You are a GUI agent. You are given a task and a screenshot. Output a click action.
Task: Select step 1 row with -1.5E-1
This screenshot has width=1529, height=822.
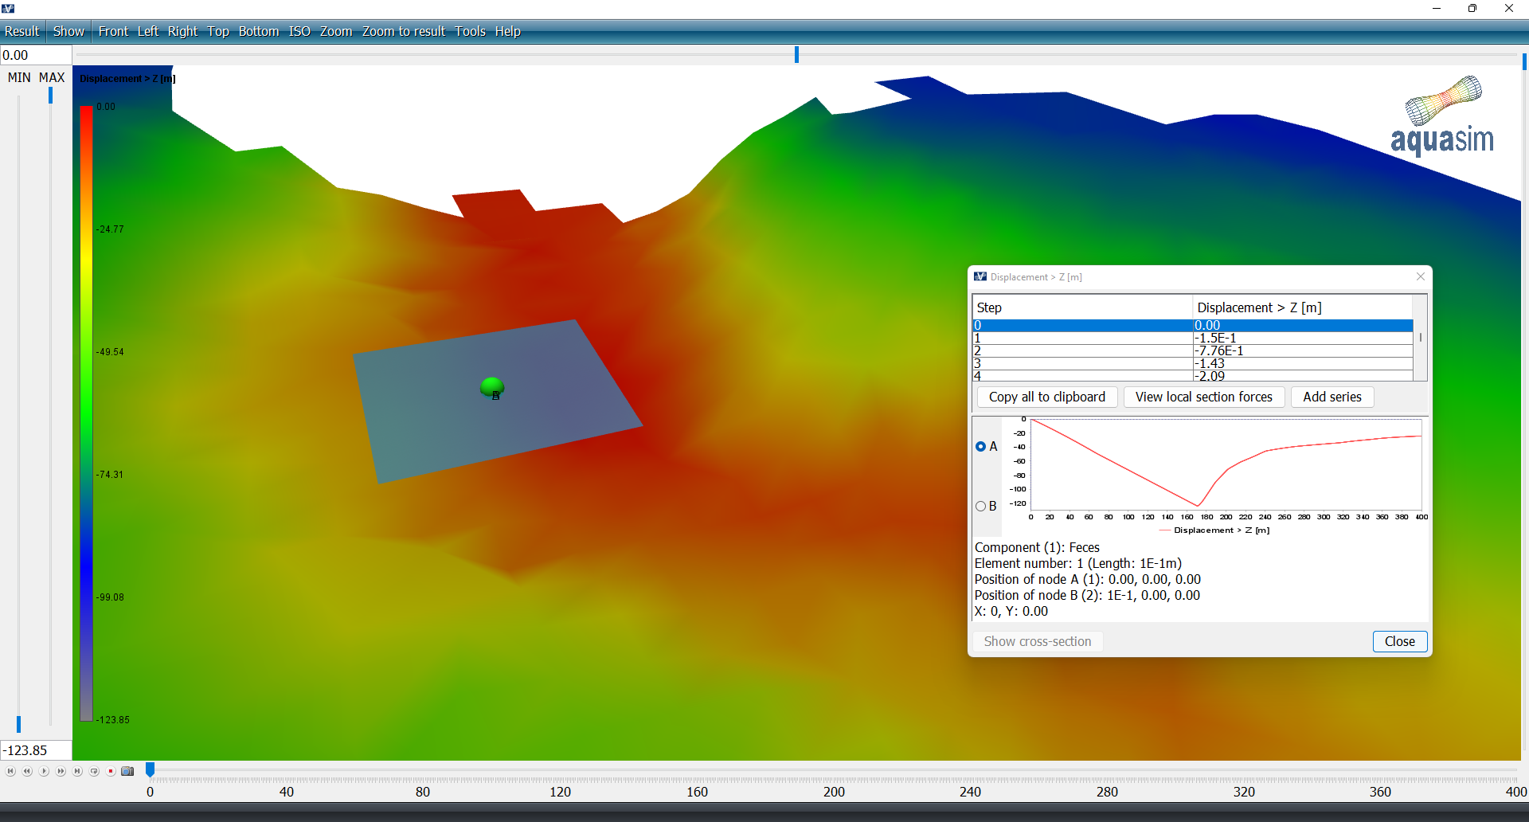tap(1193, 338)
